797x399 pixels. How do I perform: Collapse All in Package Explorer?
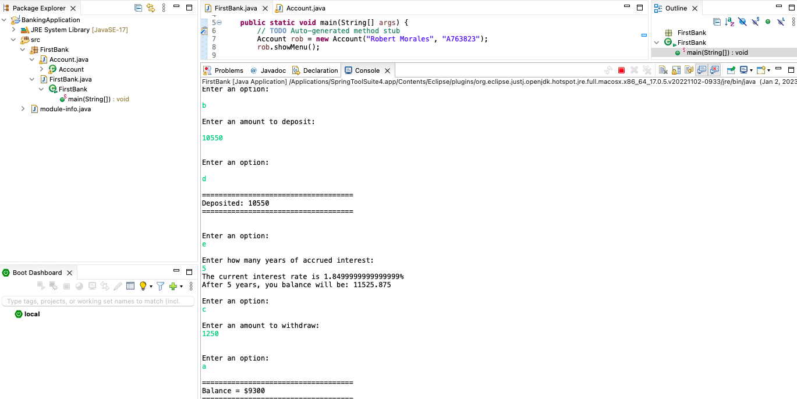click(138, 8)
